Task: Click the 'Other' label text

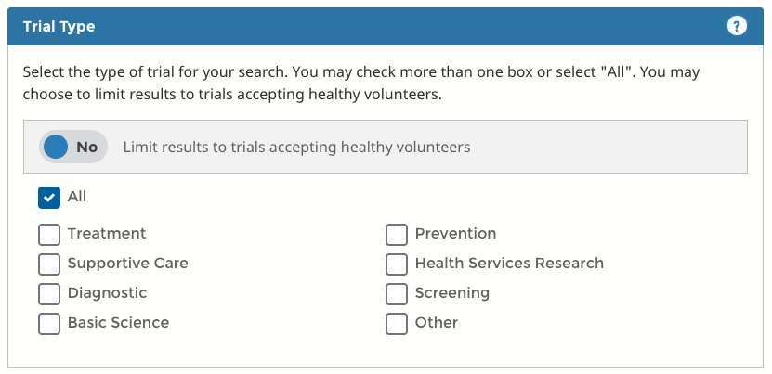Action: 437,323
